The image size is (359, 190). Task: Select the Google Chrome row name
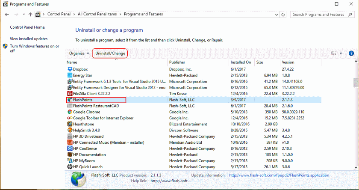coord(86,112)
